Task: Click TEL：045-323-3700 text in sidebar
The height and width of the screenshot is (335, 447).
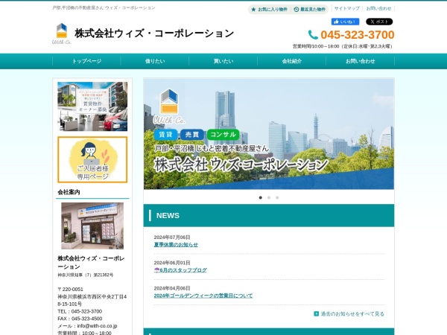Action: click(x=80, y=311)
